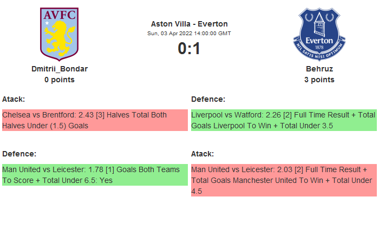Screen dimensions: 379x249
Task: Click the Defence heading above the Liverpool bet
Action: [208, 99]
